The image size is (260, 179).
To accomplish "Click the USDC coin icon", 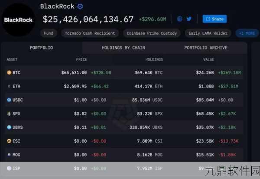I will [x=9, y=100].
